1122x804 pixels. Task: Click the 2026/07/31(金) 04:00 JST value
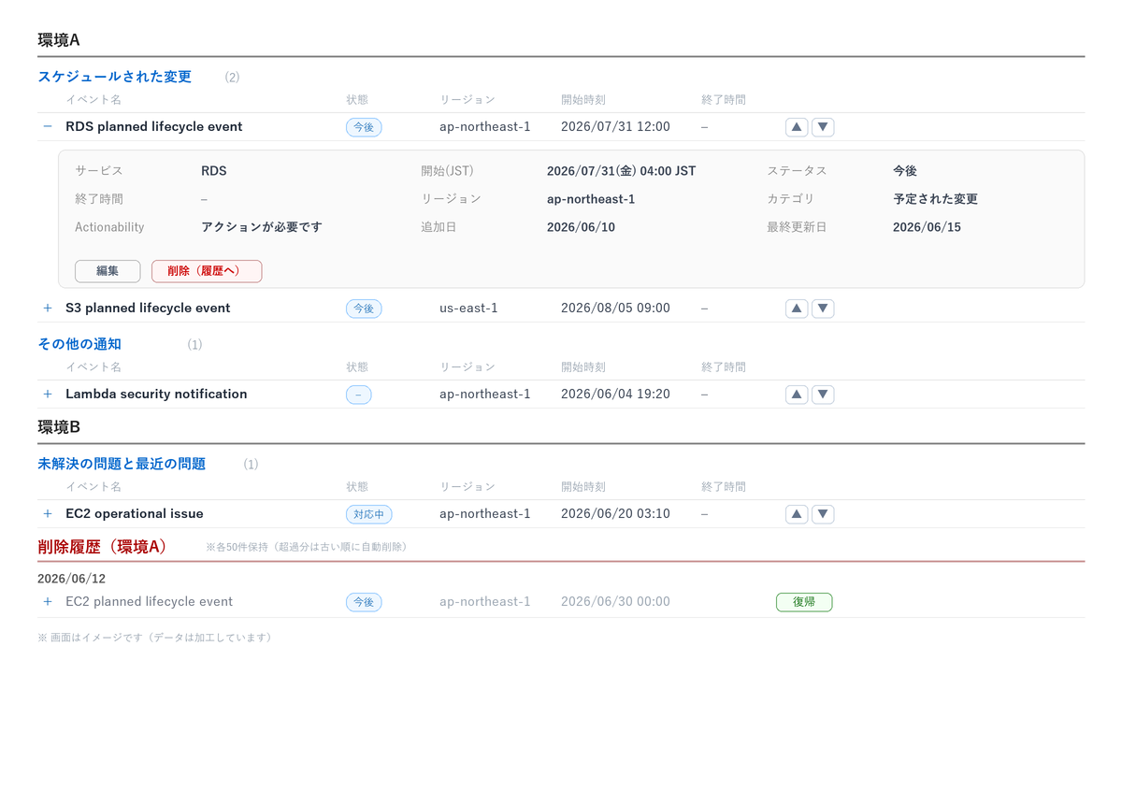tap(621, 171)
